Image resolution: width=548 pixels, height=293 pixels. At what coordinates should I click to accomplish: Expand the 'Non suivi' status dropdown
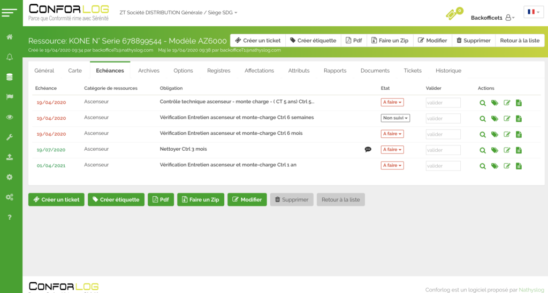pos(395,118)
